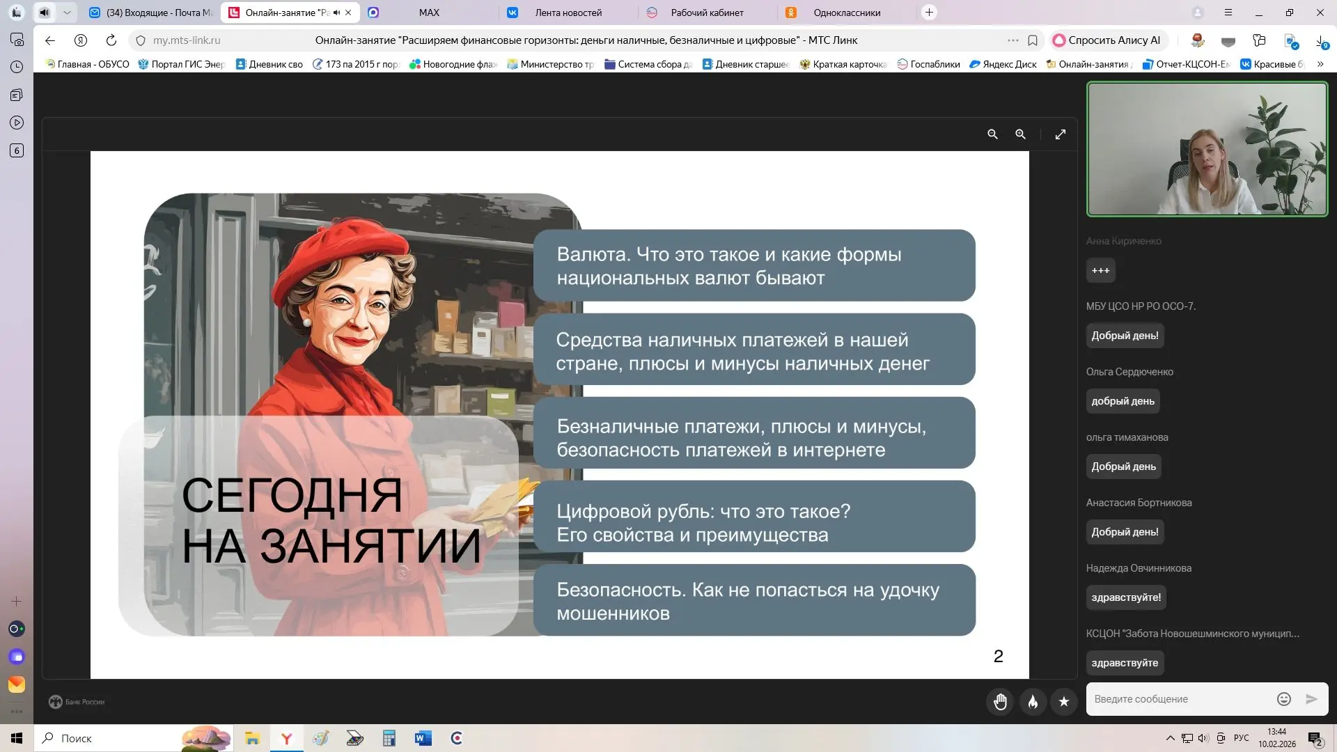Open Word from the taskbar
This screenshot has width=1337, height=752.
pos(423,738)
